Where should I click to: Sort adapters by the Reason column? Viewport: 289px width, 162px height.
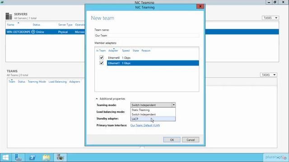tap(146, 50)
